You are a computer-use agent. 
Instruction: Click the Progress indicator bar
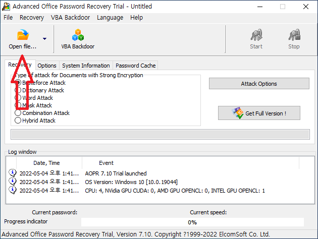pos(192,222)
